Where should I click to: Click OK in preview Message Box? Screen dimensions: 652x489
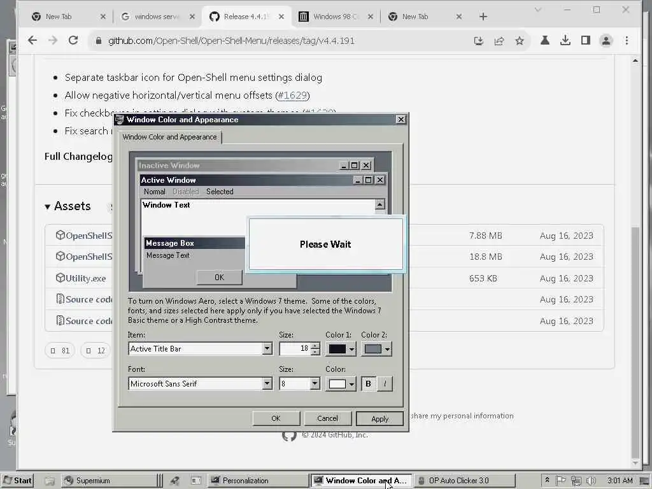(219, 278)
